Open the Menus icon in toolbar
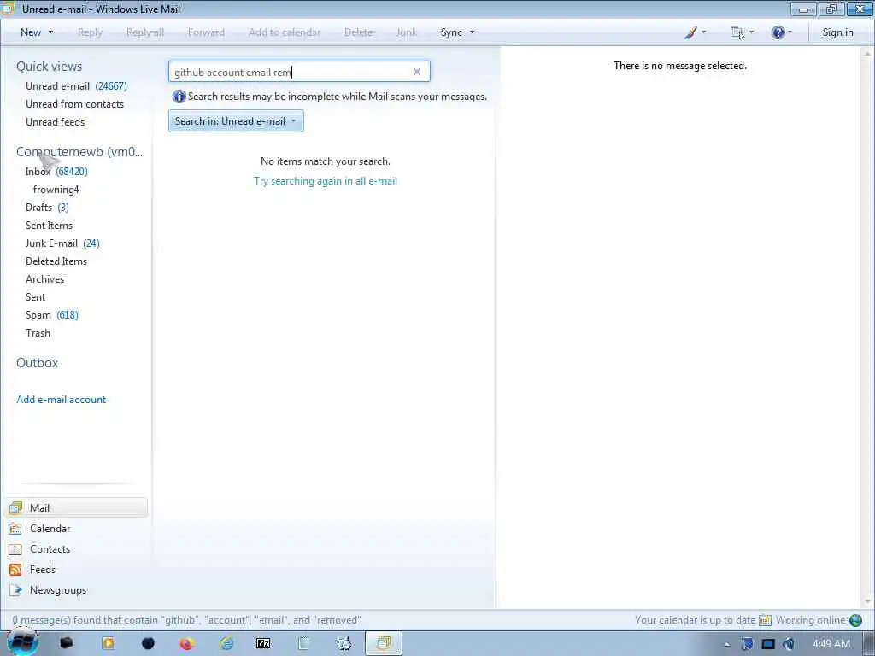Image resolution: width=875 pixels, height=656 pixels. pyautogui.click(x=737, y=32)
